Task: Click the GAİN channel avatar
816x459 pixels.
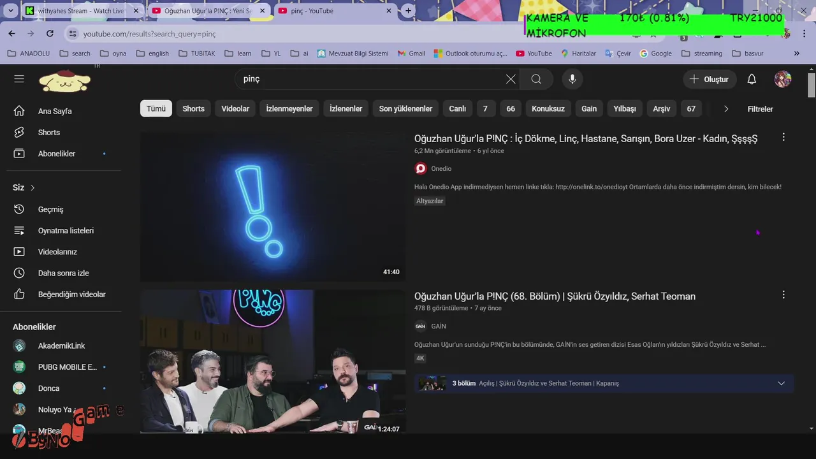Action: [x=421, y=326]
